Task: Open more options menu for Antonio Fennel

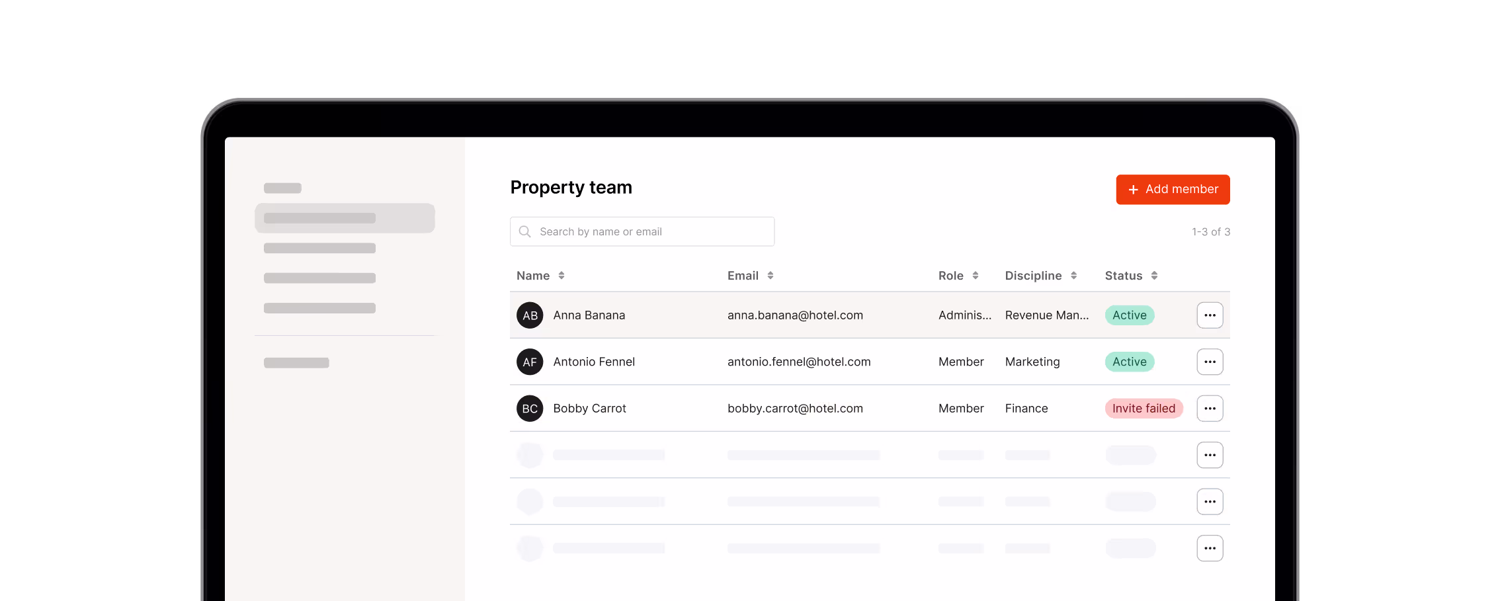Action: (x=1210, y=362)
